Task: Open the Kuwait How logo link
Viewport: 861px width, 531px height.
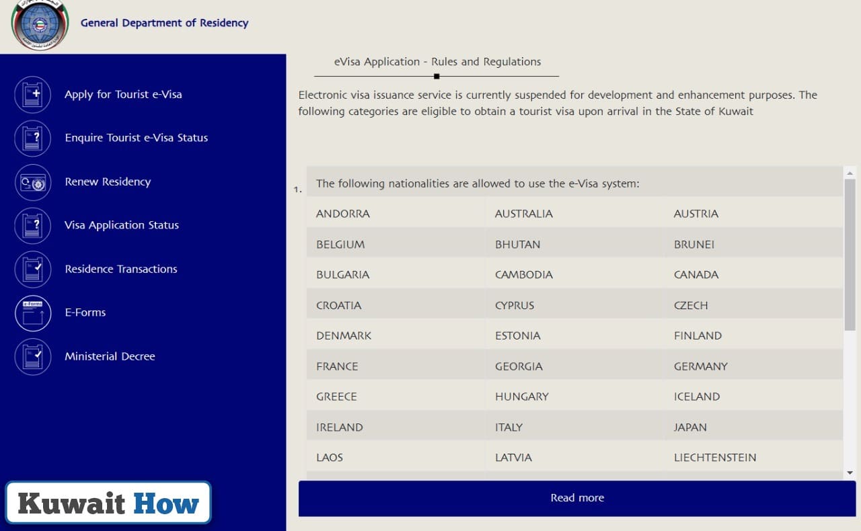Action: pyautogui.click(x=108, y=501)
